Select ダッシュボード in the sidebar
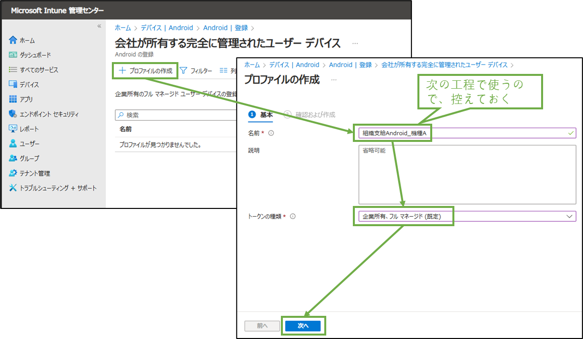Image resolution: width=583 pixels, height=339 pixels. [x=35, y=55]
